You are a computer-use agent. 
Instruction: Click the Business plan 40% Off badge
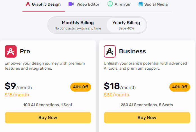180,87
